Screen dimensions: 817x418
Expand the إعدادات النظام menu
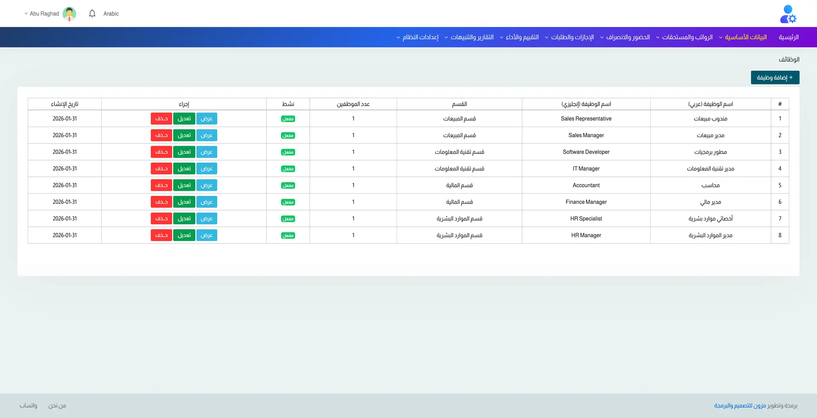pyautogui.click(x=420, y=37)
